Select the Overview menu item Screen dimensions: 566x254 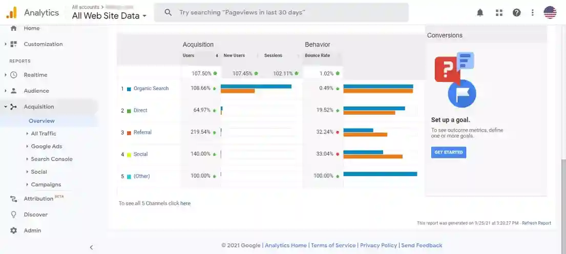click(41, 121)
